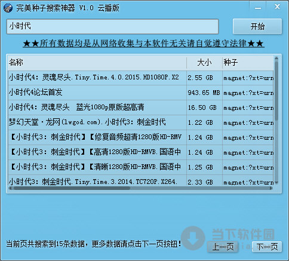Viewport: 289px width, 261px height.
Task: Click scroll-up arrow of results list
Action: point(276,59)
